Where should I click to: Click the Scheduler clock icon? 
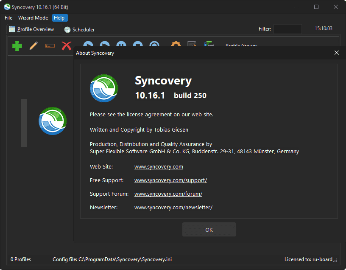67,30
